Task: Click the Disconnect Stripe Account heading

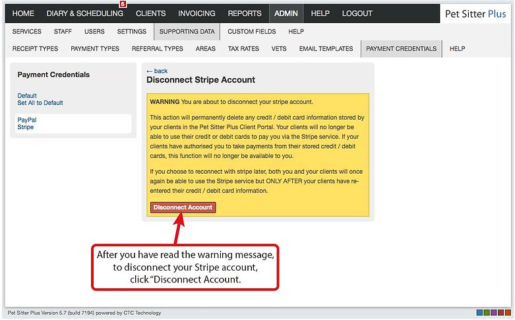Action: pyautogui.click(x=200, y=80)
